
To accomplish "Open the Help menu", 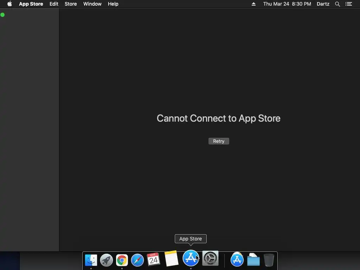I will click(x=113, y=4).
